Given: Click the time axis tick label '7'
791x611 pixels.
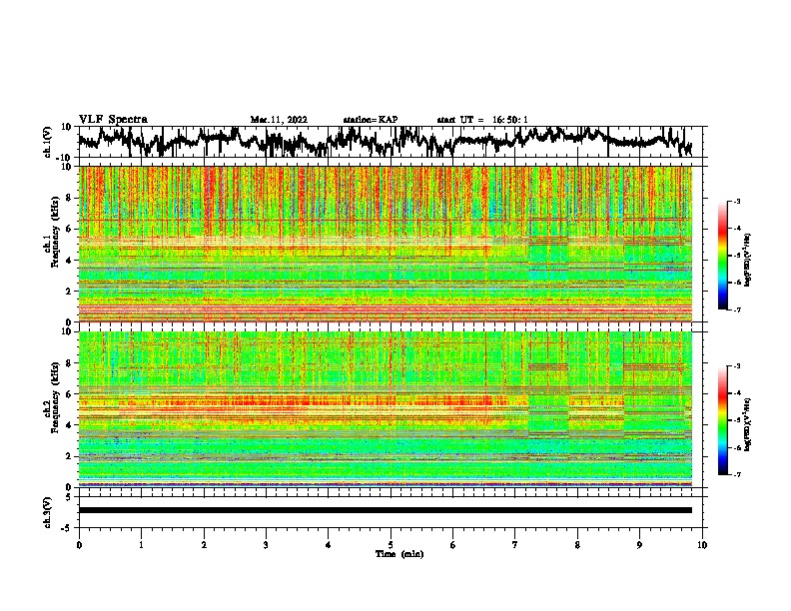Looking at the screenshot, I should (x=515, y=545).
